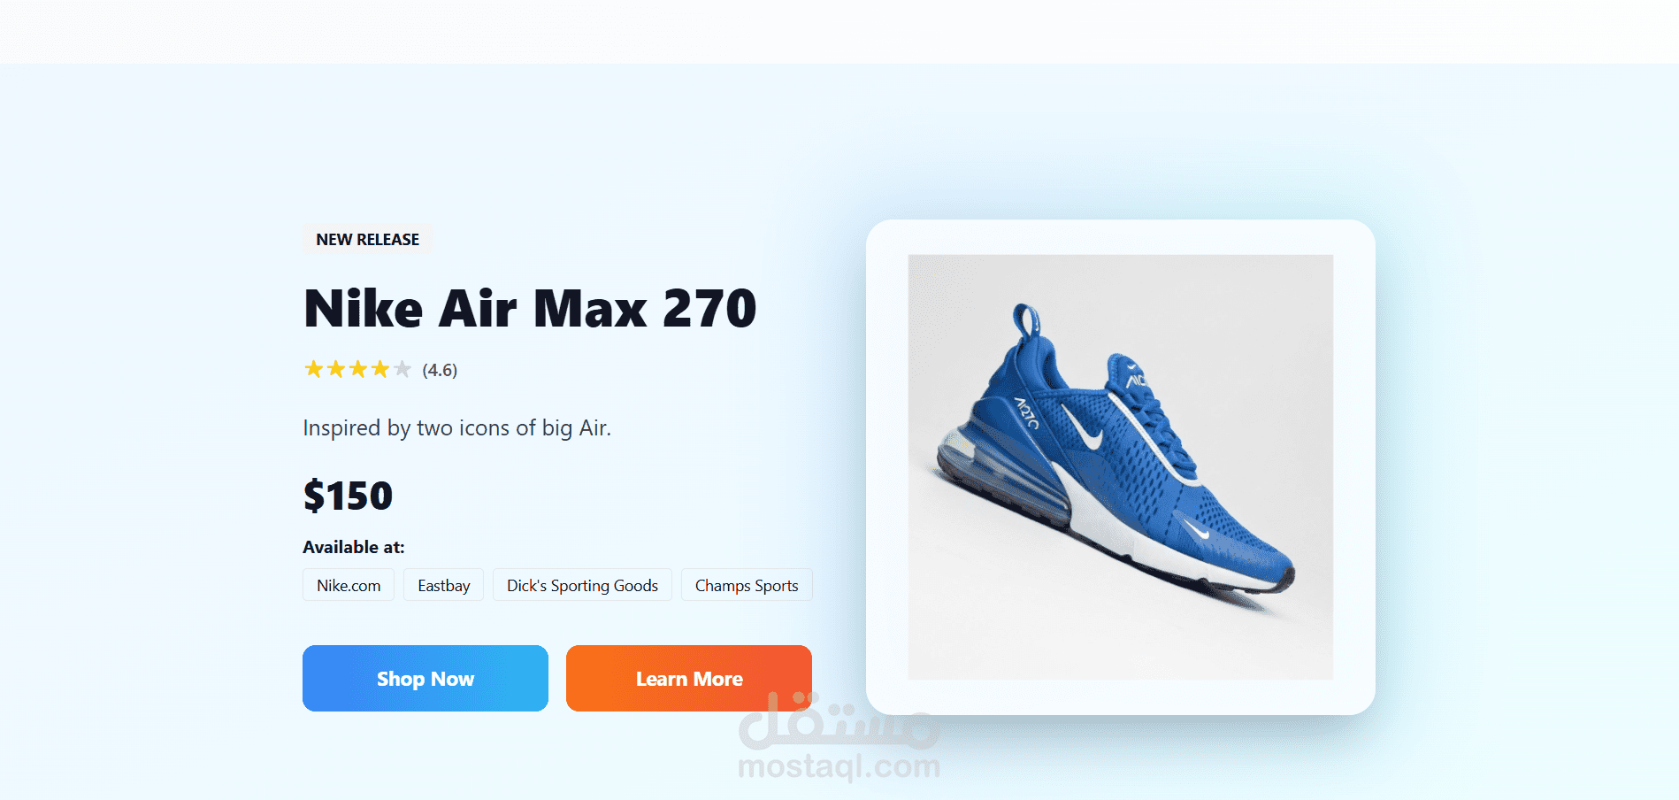Click the (4.6) rating score text
The image size is (1679, 800).
pyautogui.click(x=440, y=370)
